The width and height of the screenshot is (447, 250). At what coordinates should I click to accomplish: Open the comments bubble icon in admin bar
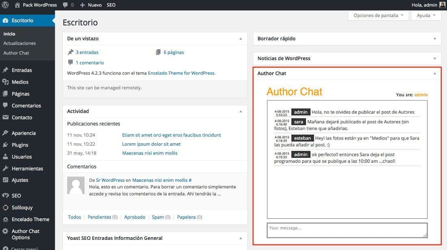pos(65,5)
